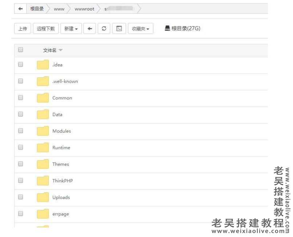
Task: Click the toolbar back arrow
Action: [90, 28]
